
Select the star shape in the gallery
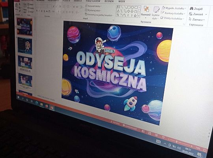coord(135,16)
